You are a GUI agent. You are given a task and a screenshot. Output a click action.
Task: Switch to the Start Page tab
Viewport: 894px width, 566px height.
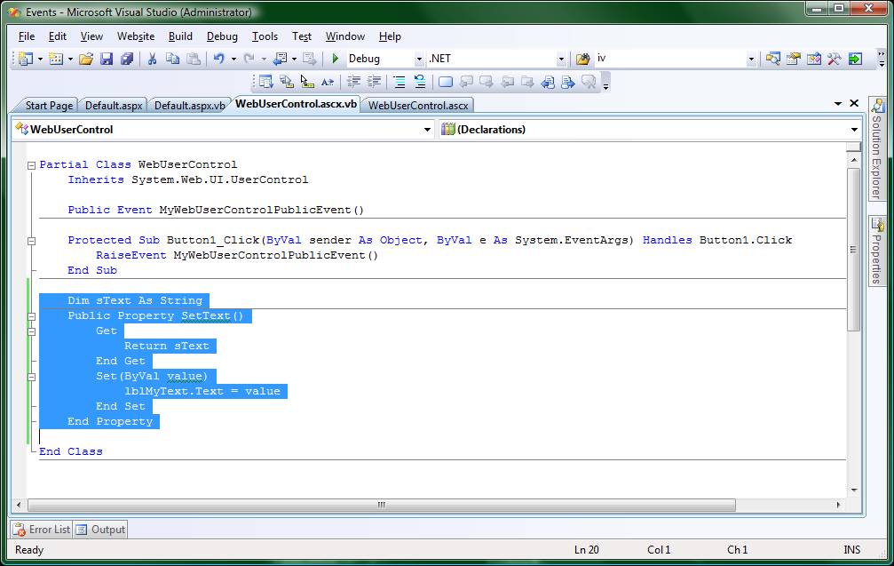coord(49,106)
